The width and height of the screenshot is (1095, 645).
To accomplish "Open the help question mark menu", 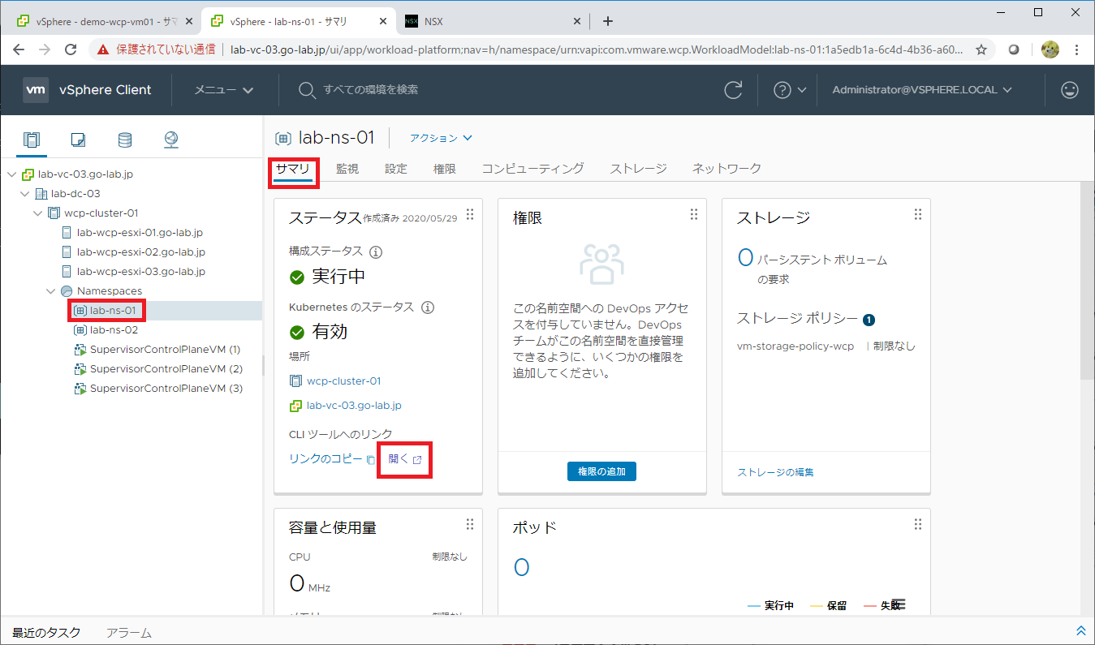I will [789, 90].
